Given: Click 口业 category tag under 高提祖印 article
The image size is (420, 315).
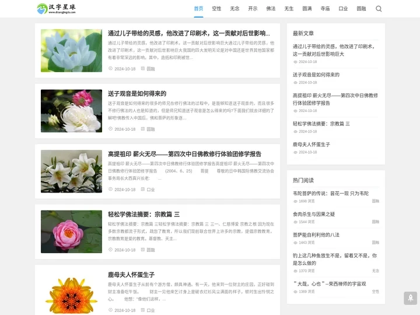Looking at the screenshot, I should (x=150, y=190).
